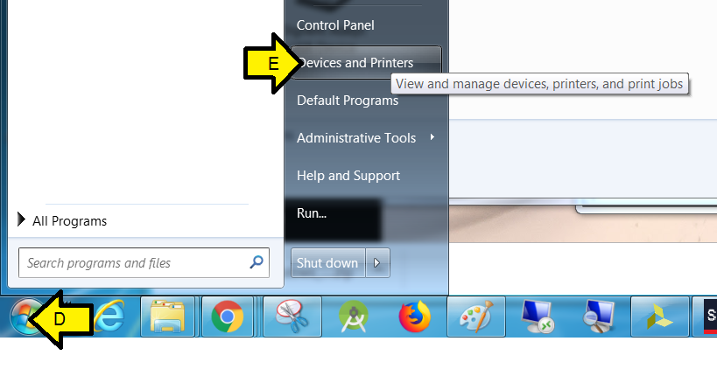Click the Shut down button

coord(328,262)
